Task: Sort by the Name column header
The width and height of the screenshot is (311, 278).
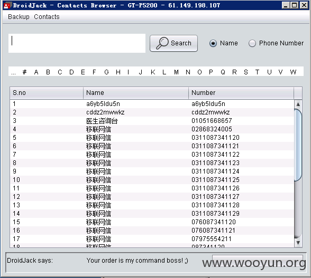Action: point(136,93)
